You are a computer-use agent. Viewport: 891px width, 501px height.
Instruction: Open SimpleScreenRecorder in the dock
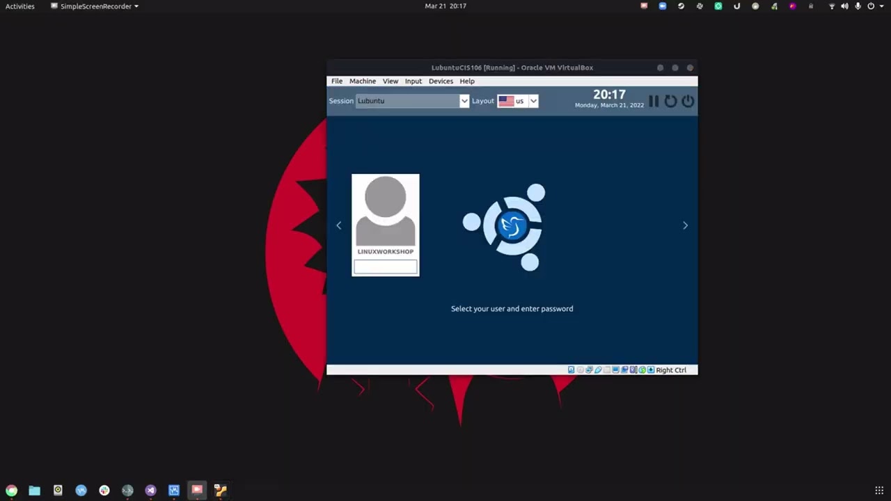point(197,491)
